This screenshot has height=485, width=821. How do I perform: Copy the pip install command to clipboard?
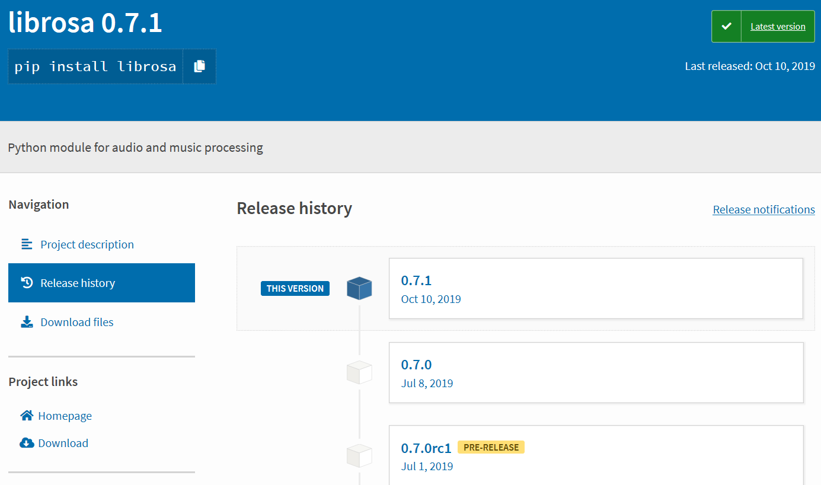tap(200, 66)
